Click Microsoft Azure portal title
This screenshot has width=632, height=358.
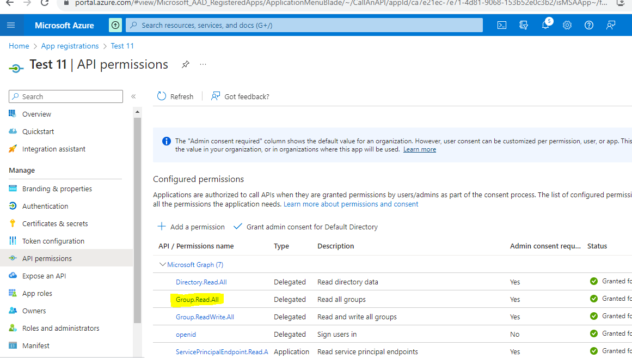[64, 25]
